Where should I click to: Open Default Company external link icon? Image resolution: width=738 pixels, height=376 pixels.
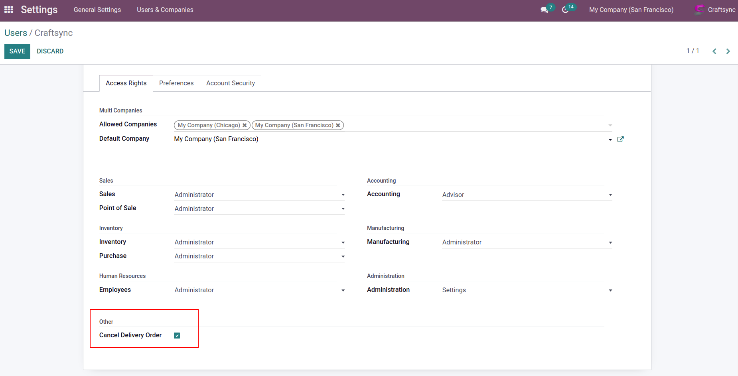tap(620, 139)
